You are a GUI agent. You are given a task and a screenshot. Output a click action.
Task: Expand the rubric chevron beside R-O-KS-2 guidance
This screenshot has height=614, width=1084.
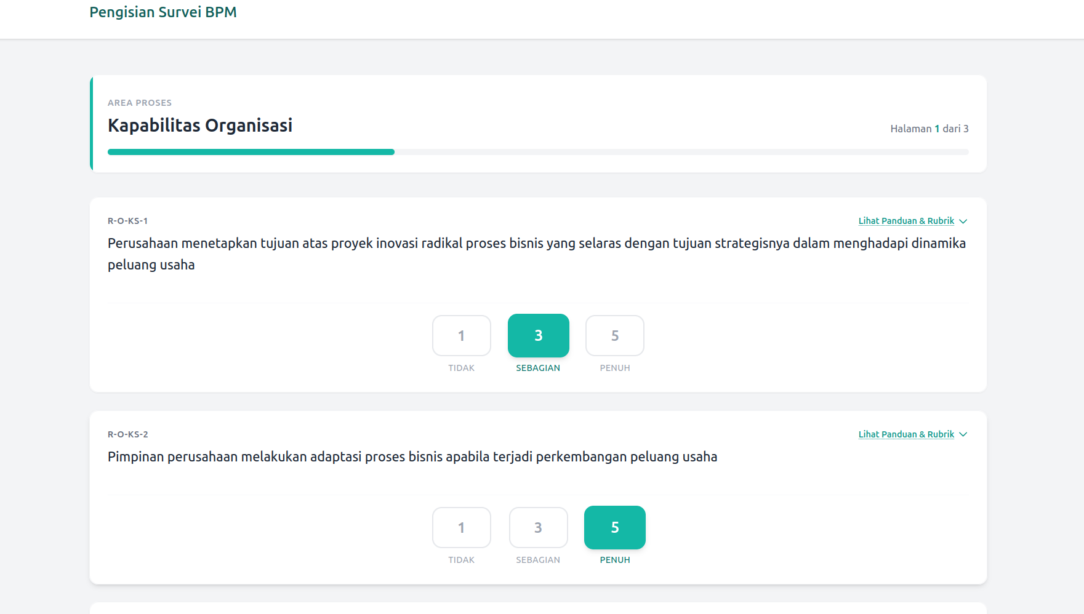coord(963,434)
